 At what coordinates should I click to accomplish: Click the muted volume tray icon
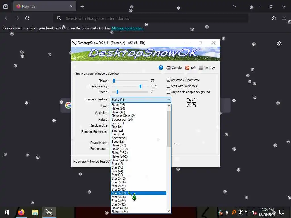pyautogui.click(x=254, y=212)
